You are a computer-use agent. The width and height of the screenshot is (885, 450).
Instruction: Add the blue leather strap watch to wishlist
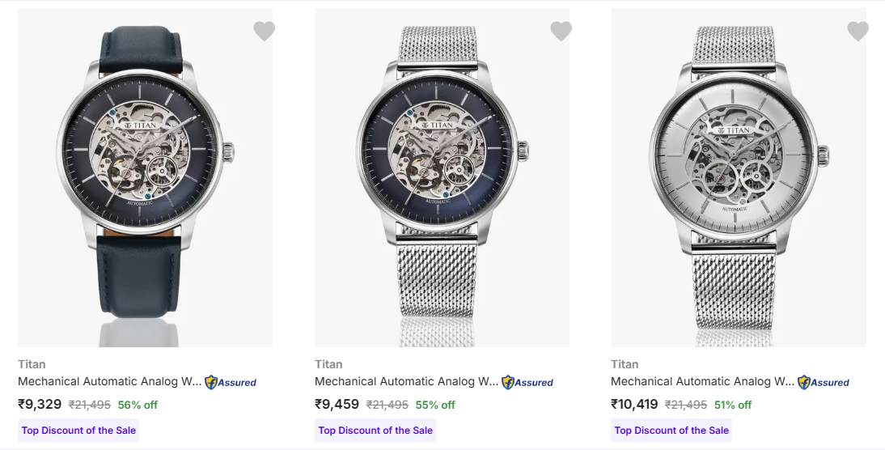[264, 32]
